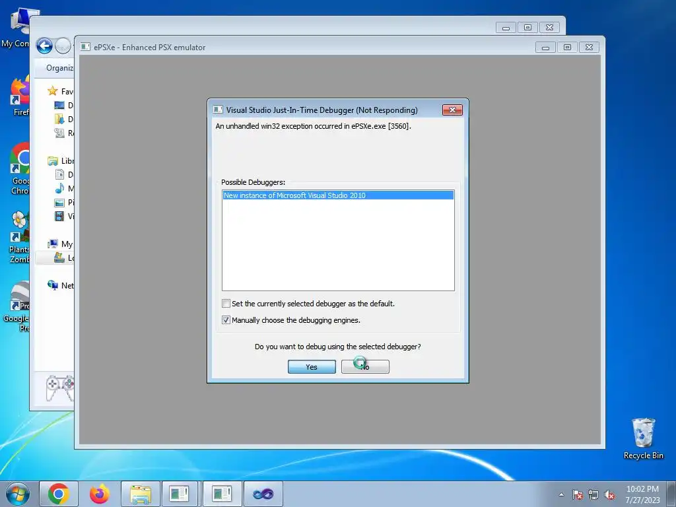Minimize the ePSXe emulator window
This screenshot has height=507, width=676.
click(545, 48)
